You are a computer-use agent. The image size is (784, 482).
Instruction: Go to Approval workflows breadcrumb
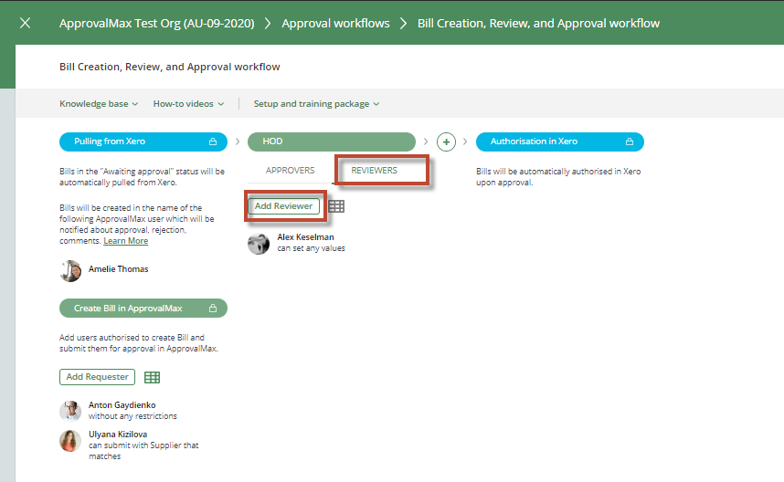335,24
